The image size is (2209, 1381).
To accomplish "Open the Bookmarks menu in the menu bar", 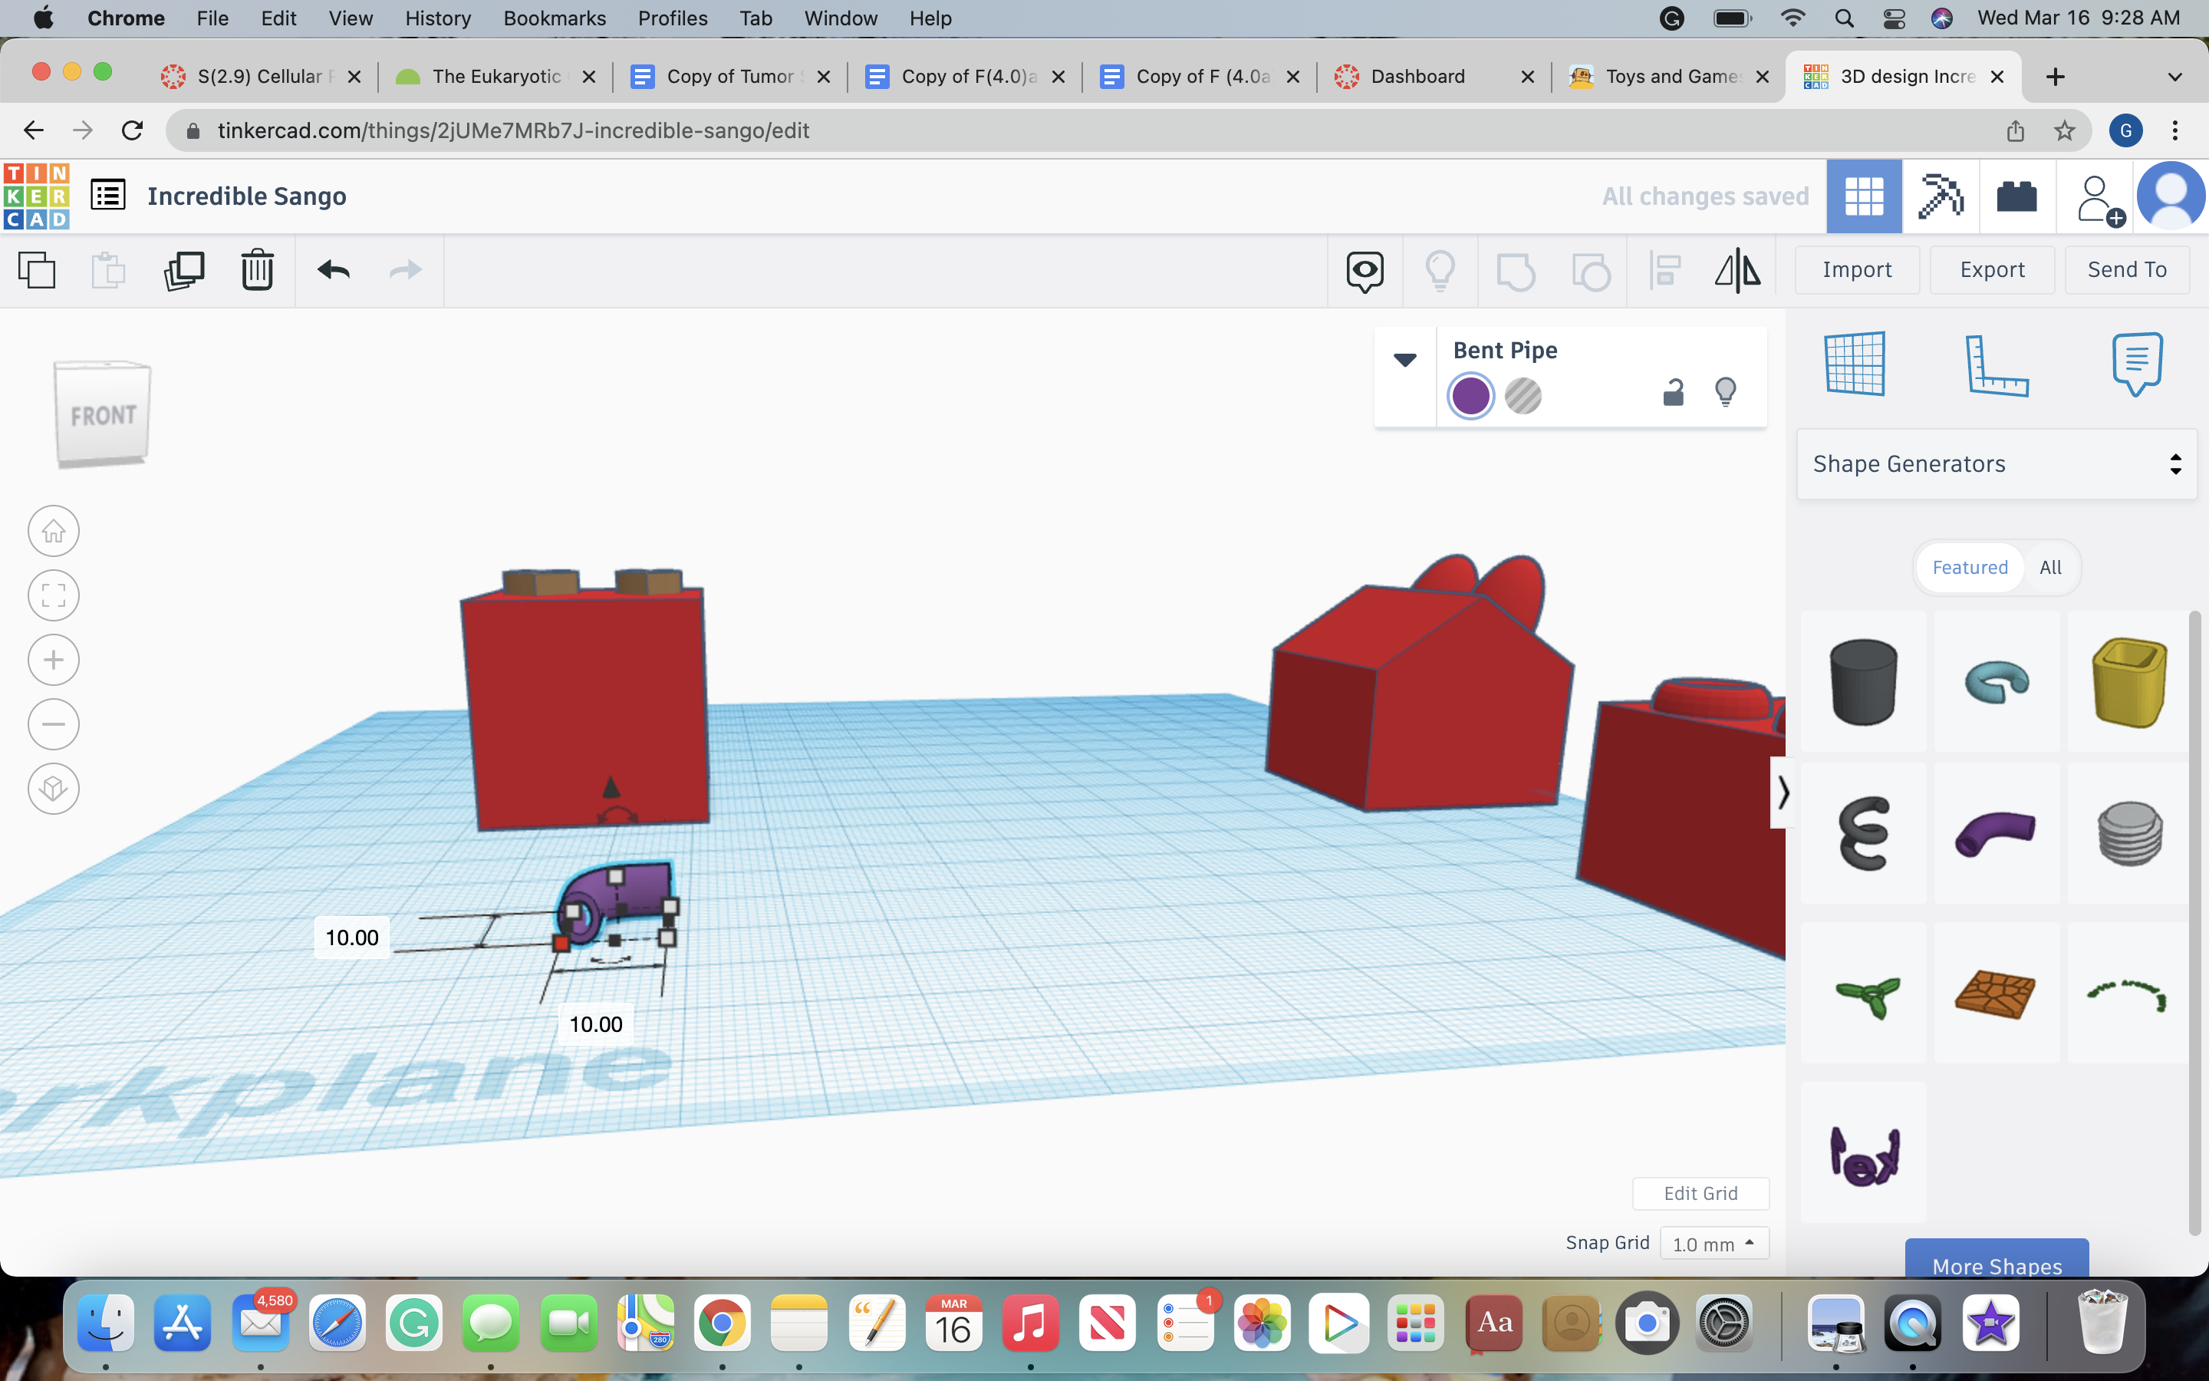I will 554,18.
